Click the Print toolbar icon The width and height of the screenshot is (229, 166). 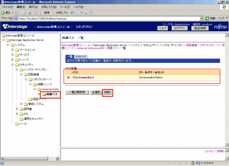coord(86,13)
